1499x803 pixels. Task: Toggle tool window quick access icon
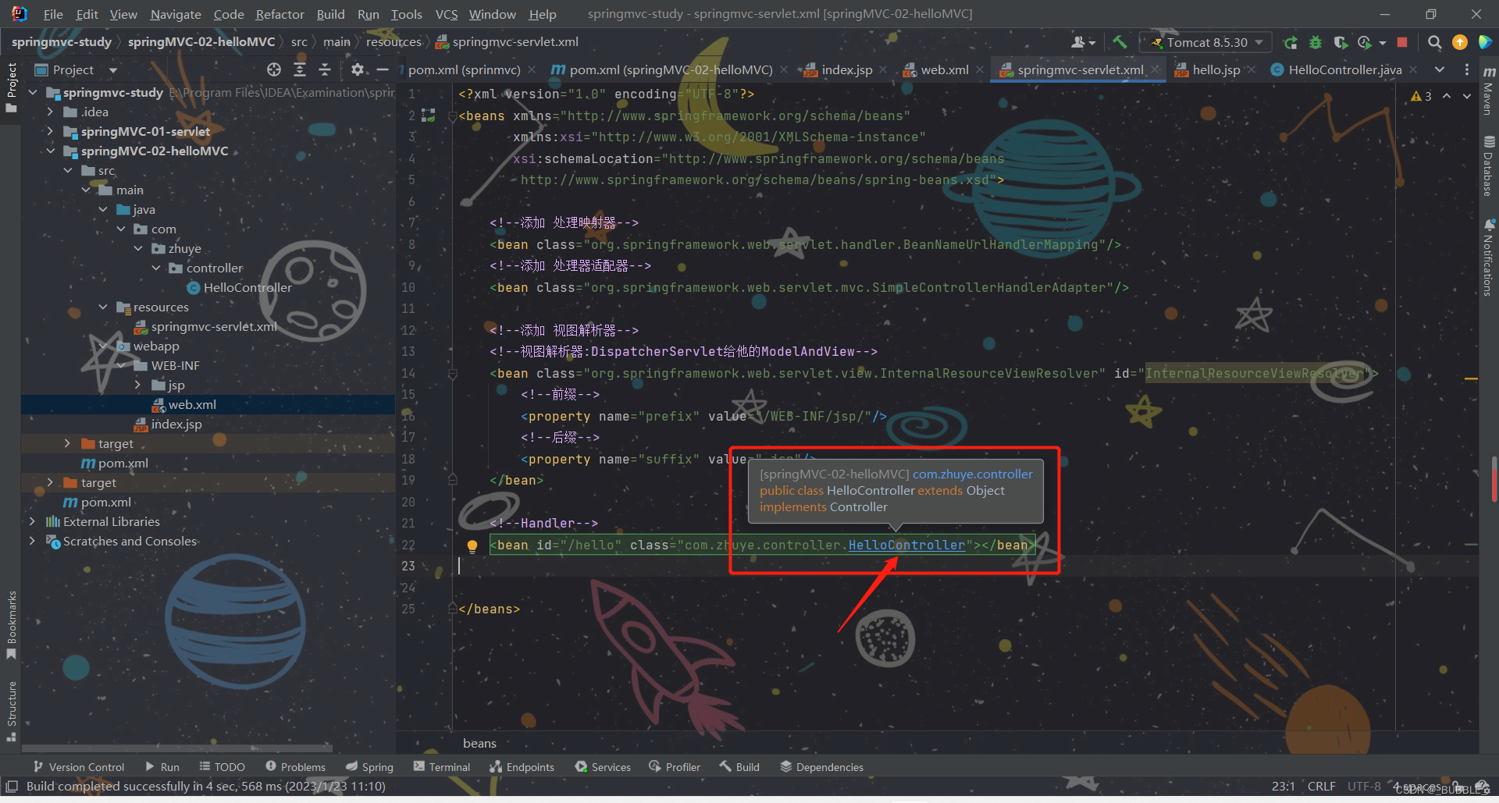(12, 786)
